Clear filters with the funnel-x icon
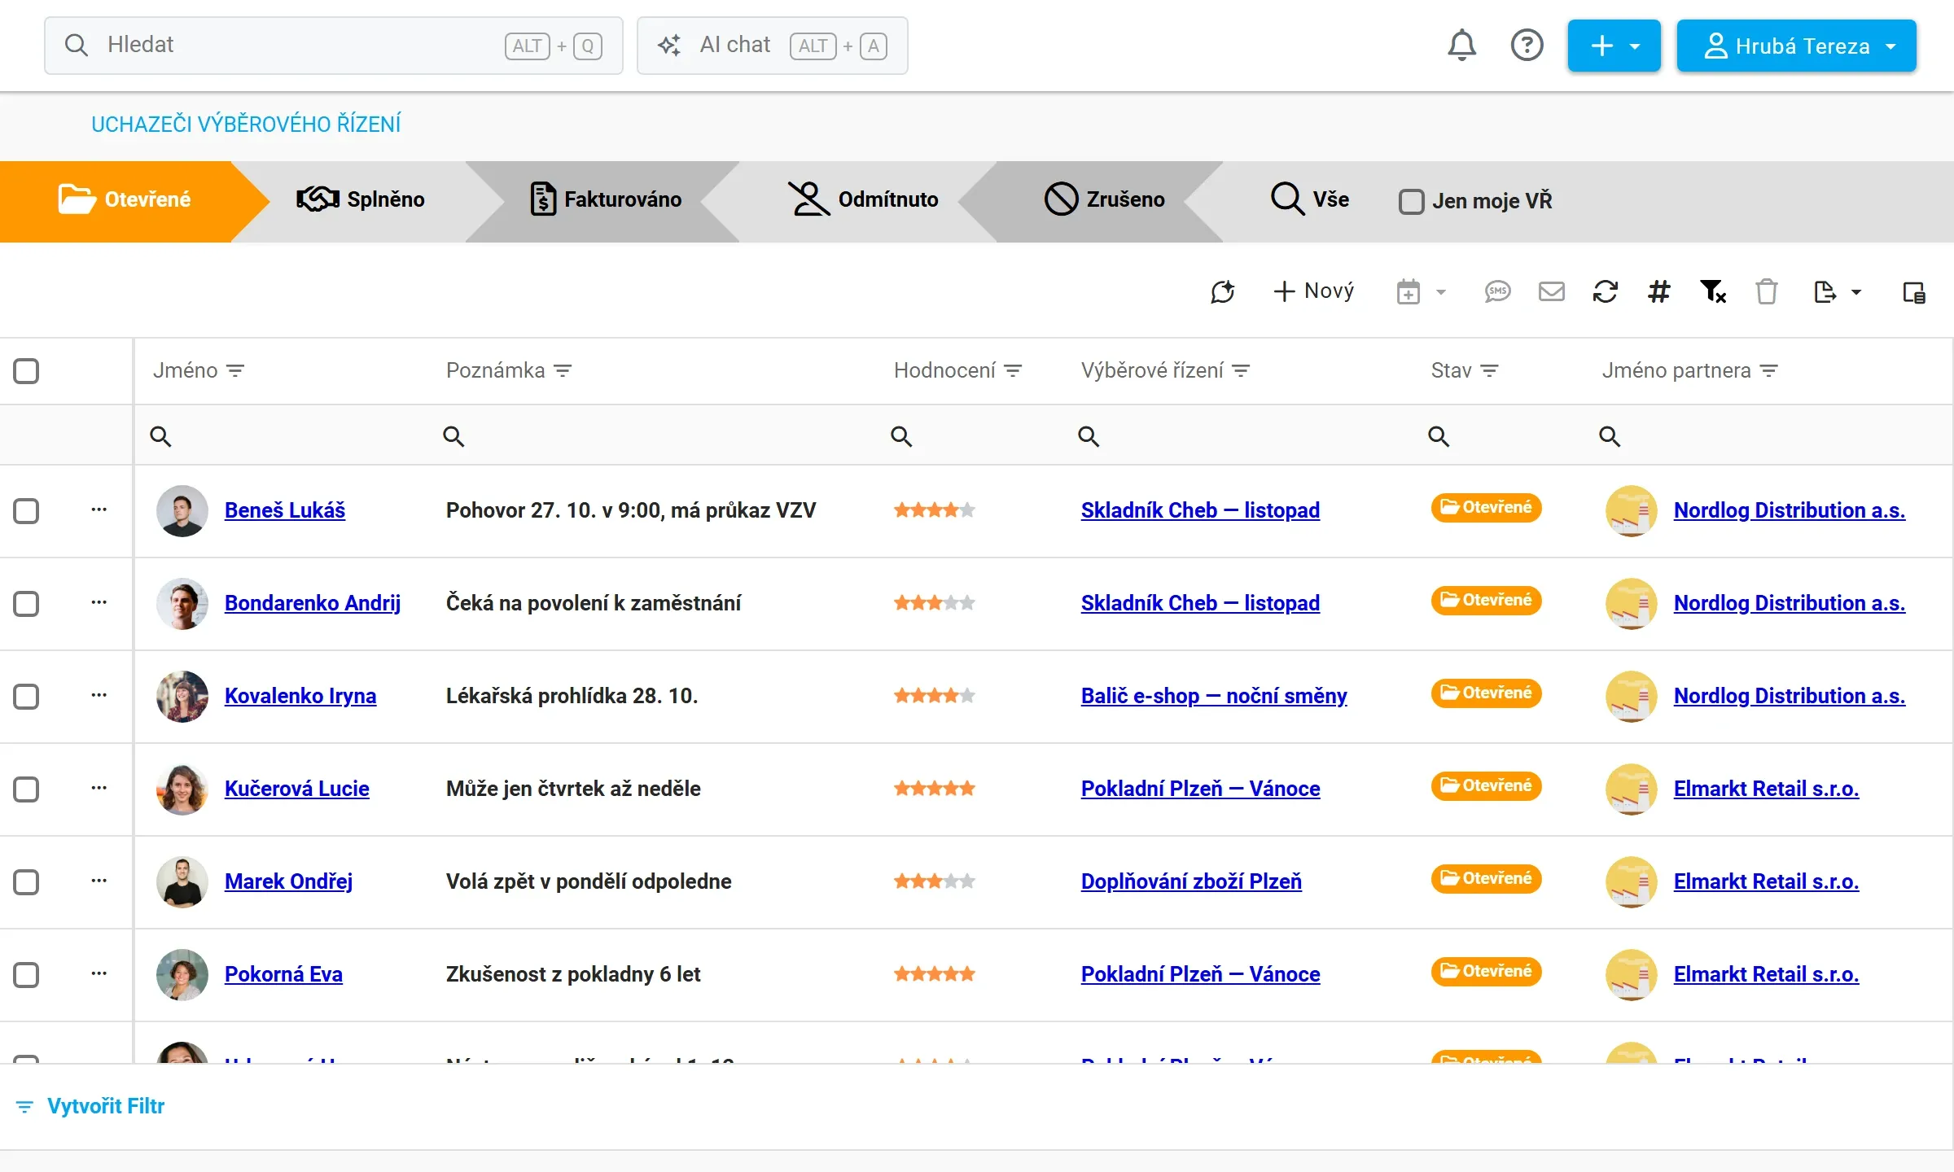 point(1713,291)
